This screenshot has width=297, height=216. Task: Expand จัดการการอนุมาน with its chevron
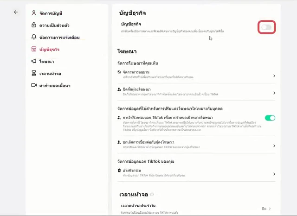(x=274, y=76)
